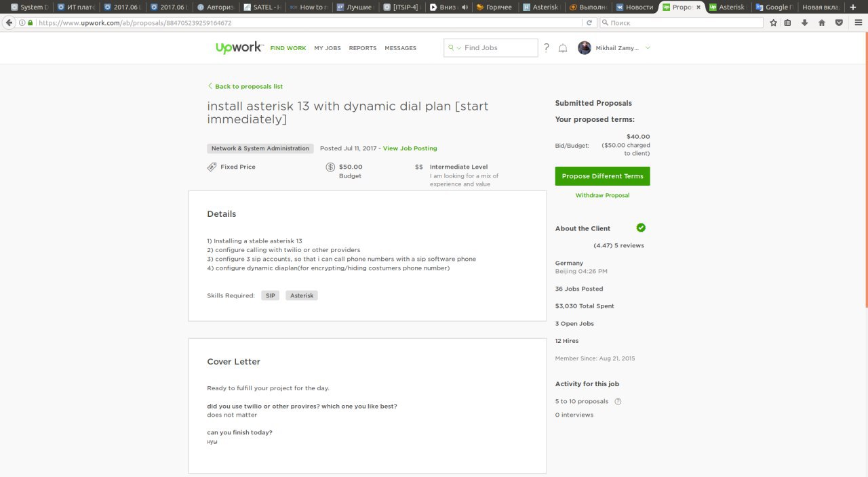Click the Fixed Price tag icon
Screen dimensions: 868x477
click(212, 167)
